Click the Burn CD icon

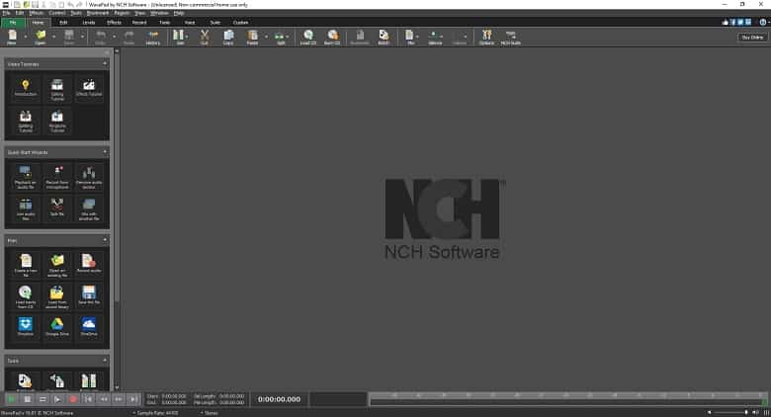coord(332,37)
